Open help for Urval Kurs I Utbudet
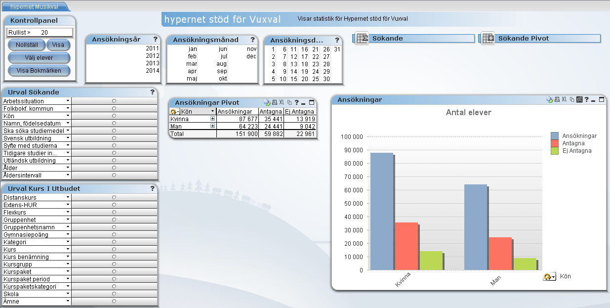This screenshot has width=610, height=308. tap(153, 188)
